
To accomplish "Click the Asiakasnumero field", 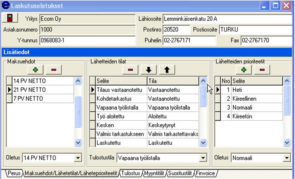I will point(88,30).
